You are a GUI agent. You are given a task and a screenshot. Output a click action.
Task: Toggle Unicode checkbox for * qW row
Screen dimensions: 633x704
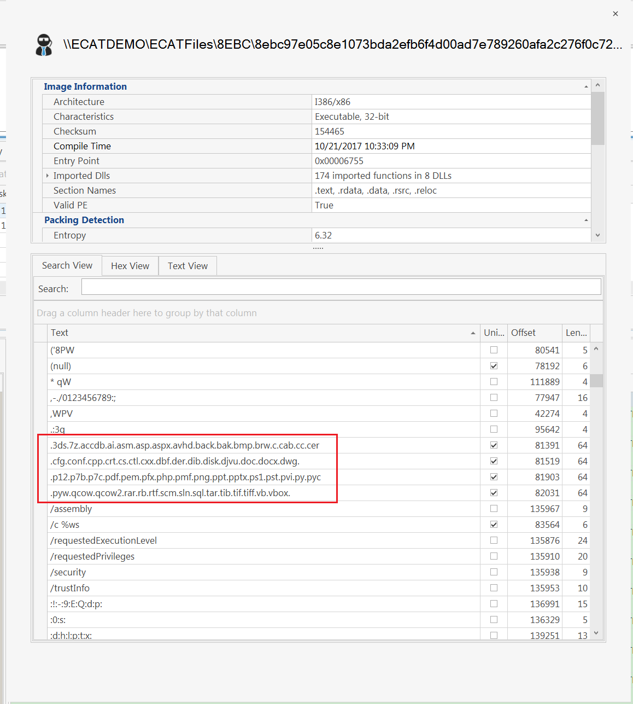[494, 382]
